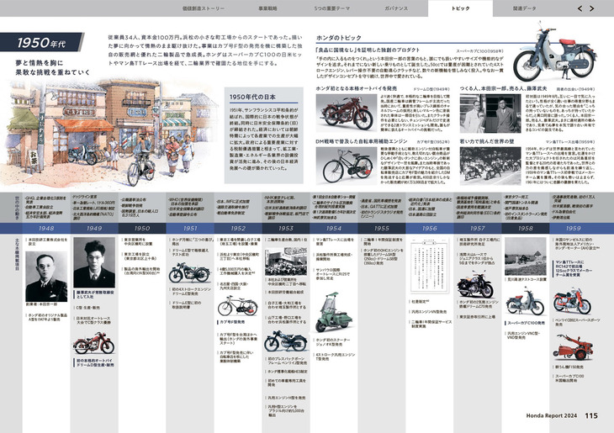Image resolution: width=614 pixels, height=433 pixels.
Task: Click the 世の中の動き row label
Action: [x=17, y=208]
